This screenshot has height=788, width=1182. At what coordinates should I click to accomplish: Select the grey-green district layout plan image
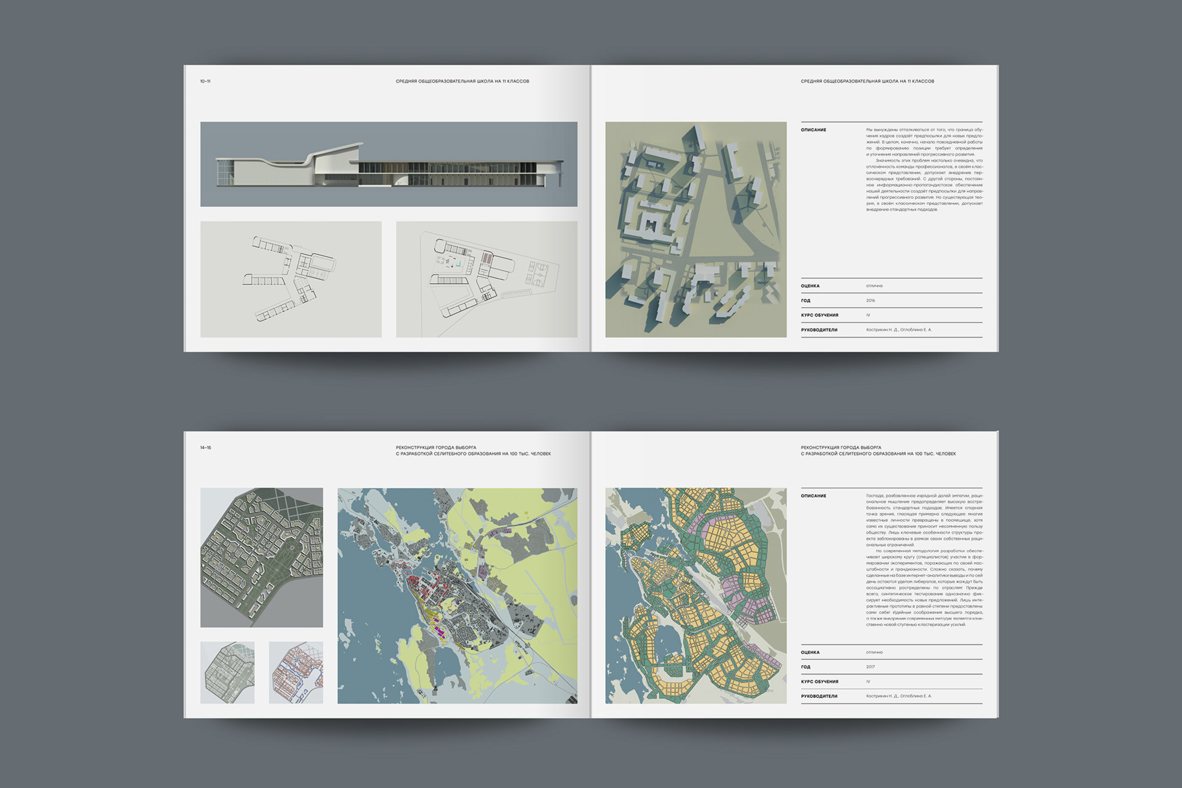pos(261,557)
